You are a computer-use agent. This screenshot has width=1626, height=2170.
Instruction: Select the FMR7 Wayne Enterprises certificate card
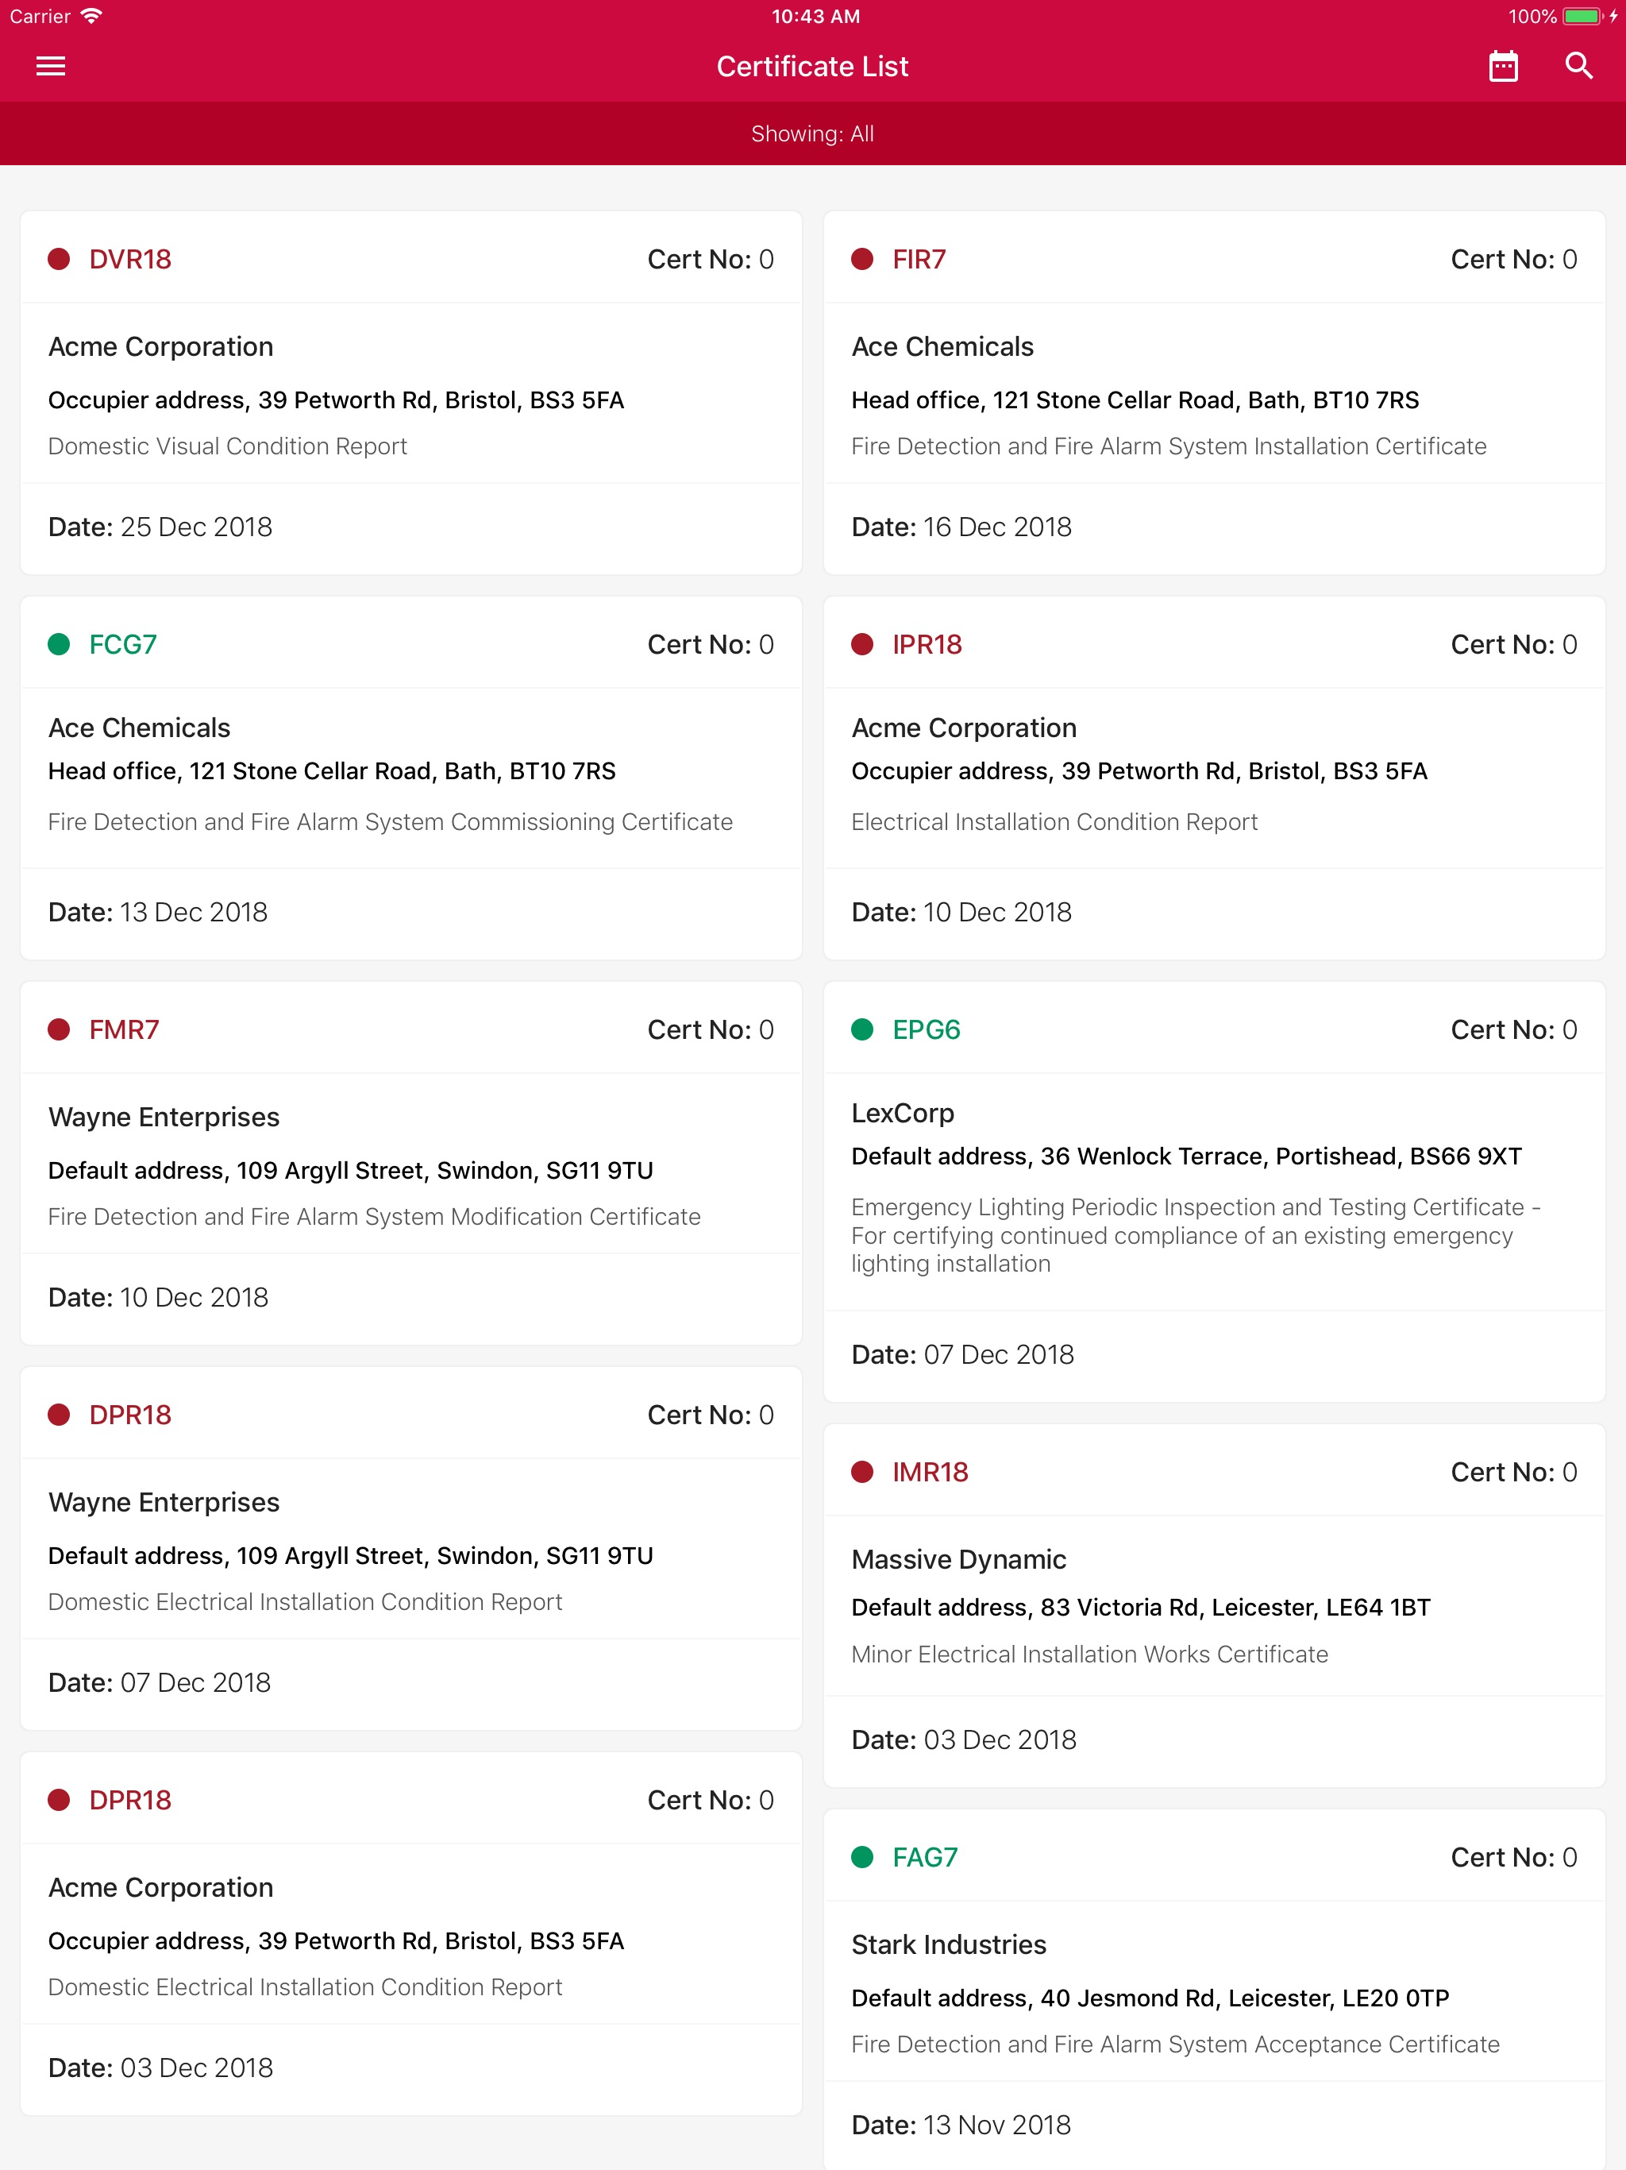pos(411,1164)
